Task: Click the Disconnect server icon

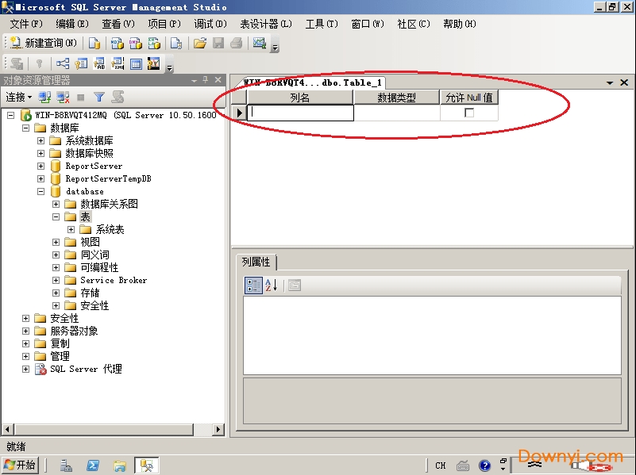Action: point(63,97)
